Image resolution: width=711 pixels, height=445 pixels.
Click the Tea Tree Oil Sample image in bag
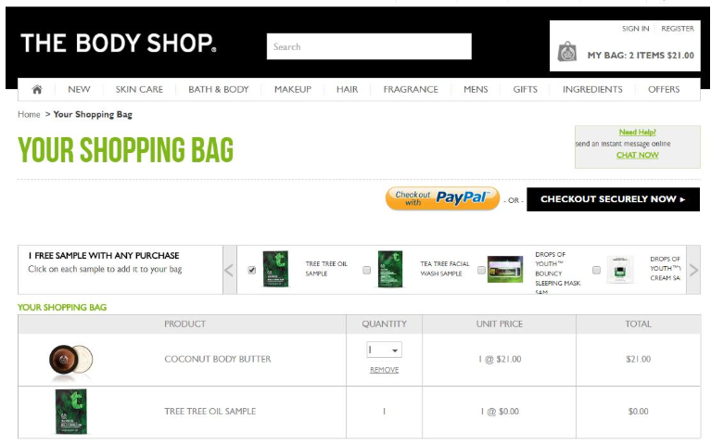70,412
